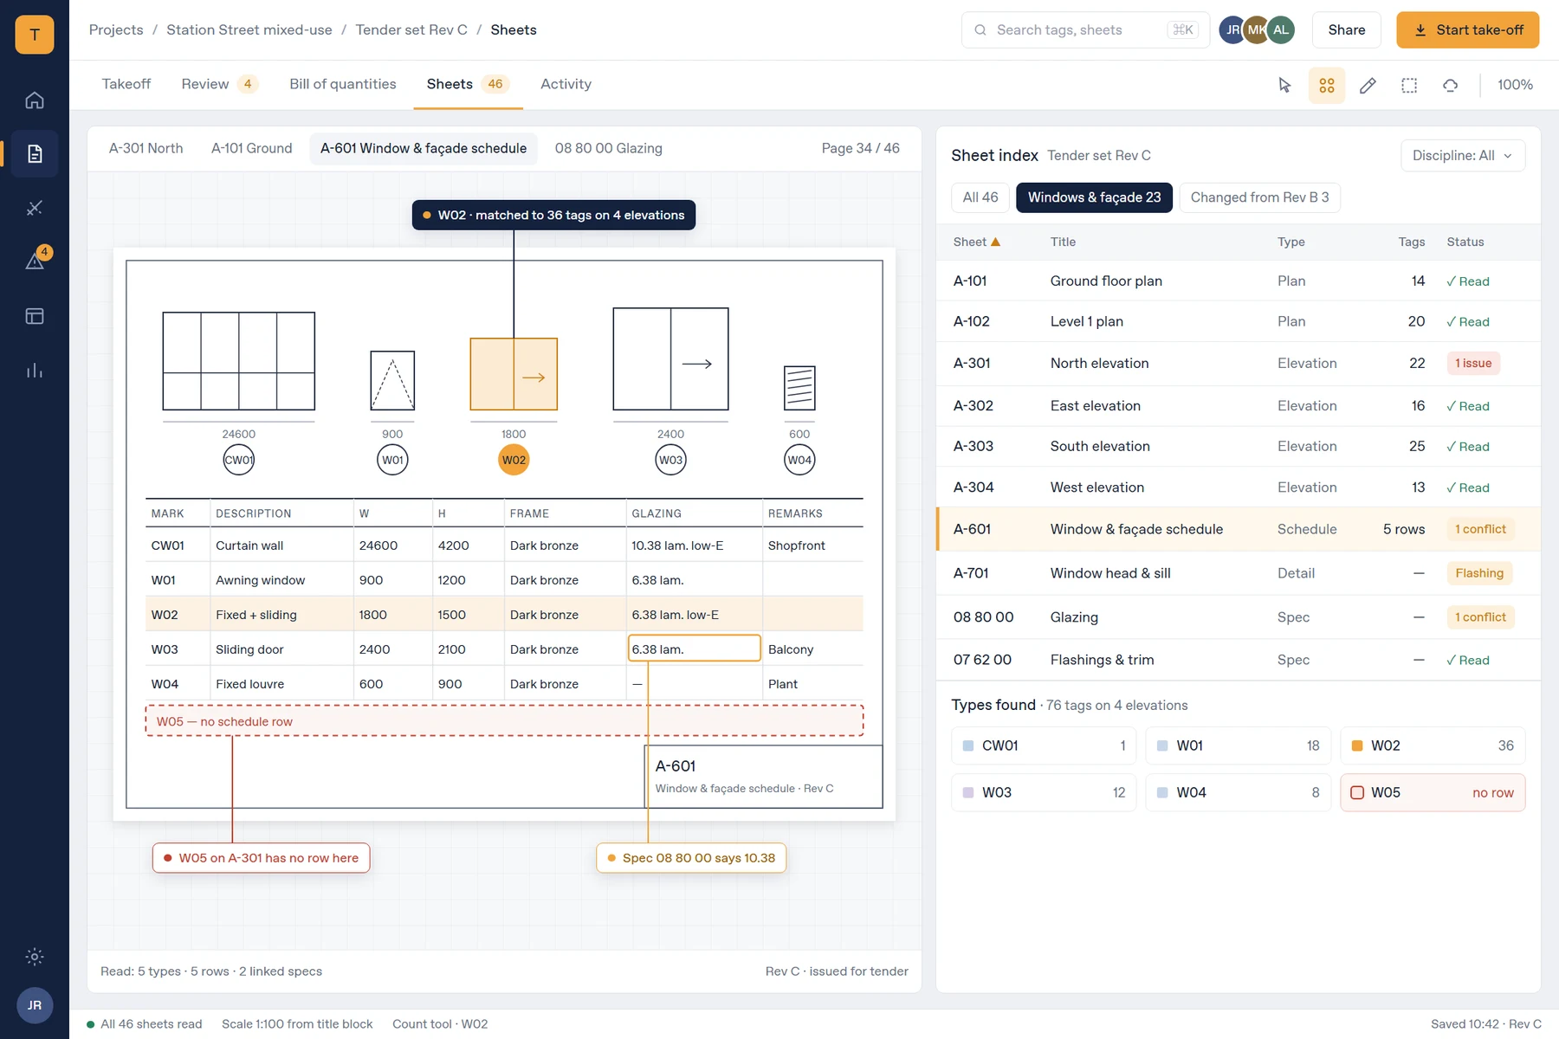Open the warnings icon with badge 4
Viewport: 1559px width, 1039px height.
click(x=35, y=261)
